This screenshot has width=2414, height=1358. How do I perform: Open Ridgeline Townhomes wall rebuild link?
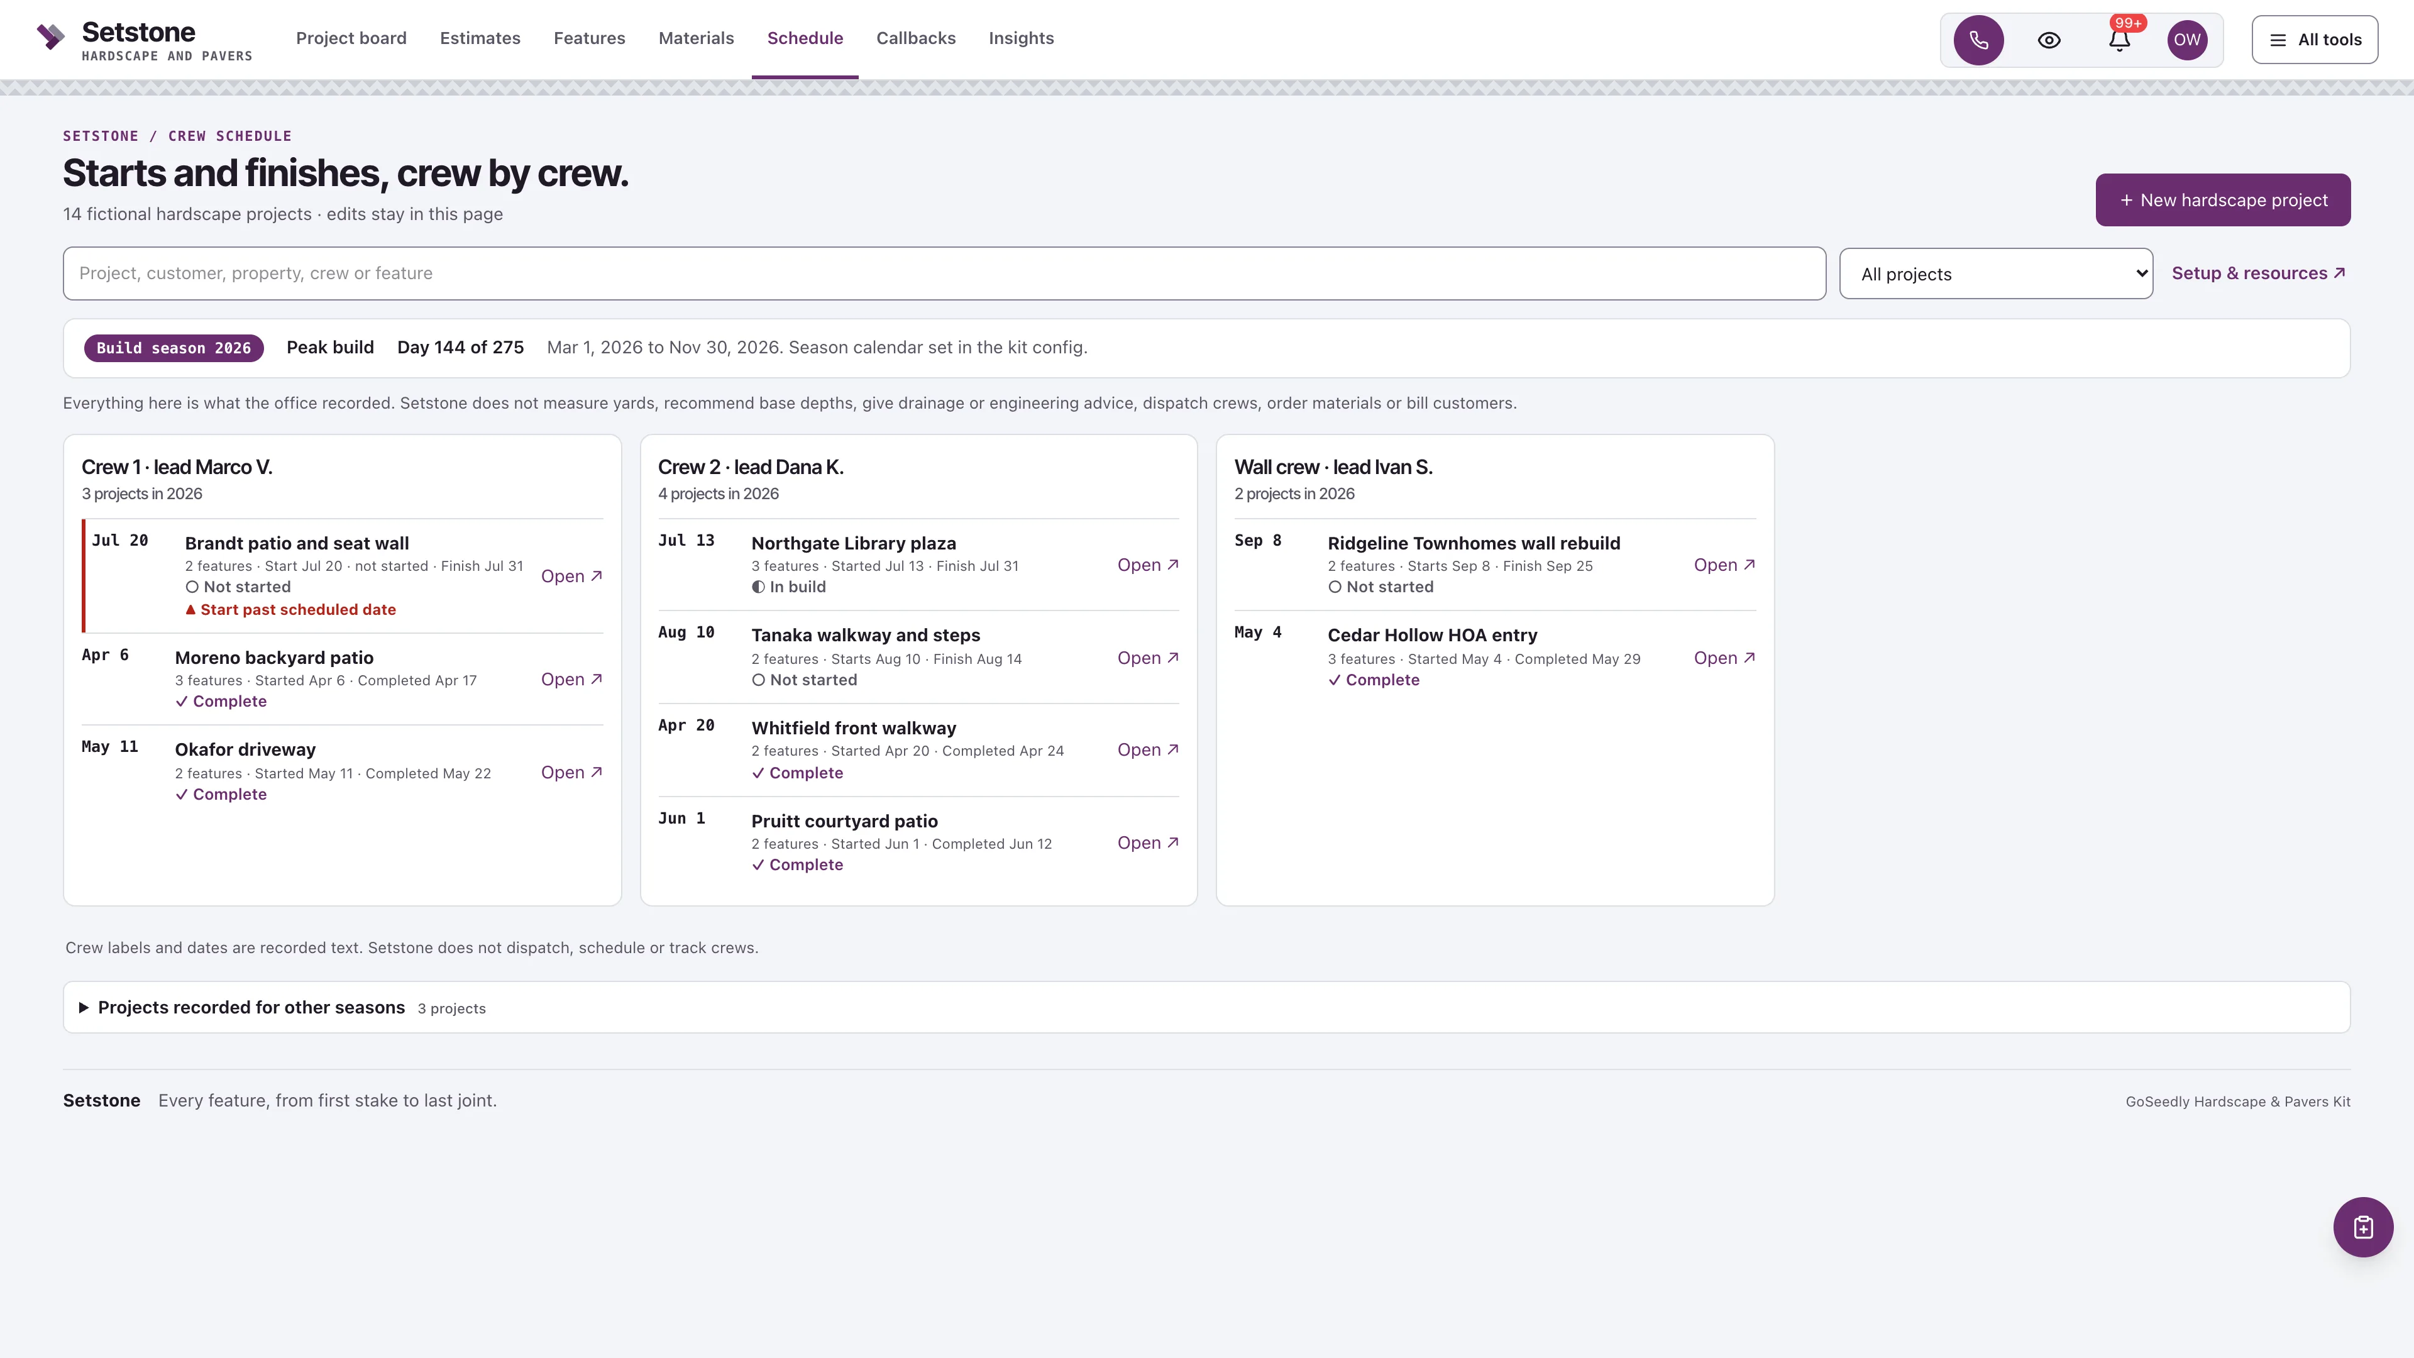pyautogui.click(x=1723, y=565)
